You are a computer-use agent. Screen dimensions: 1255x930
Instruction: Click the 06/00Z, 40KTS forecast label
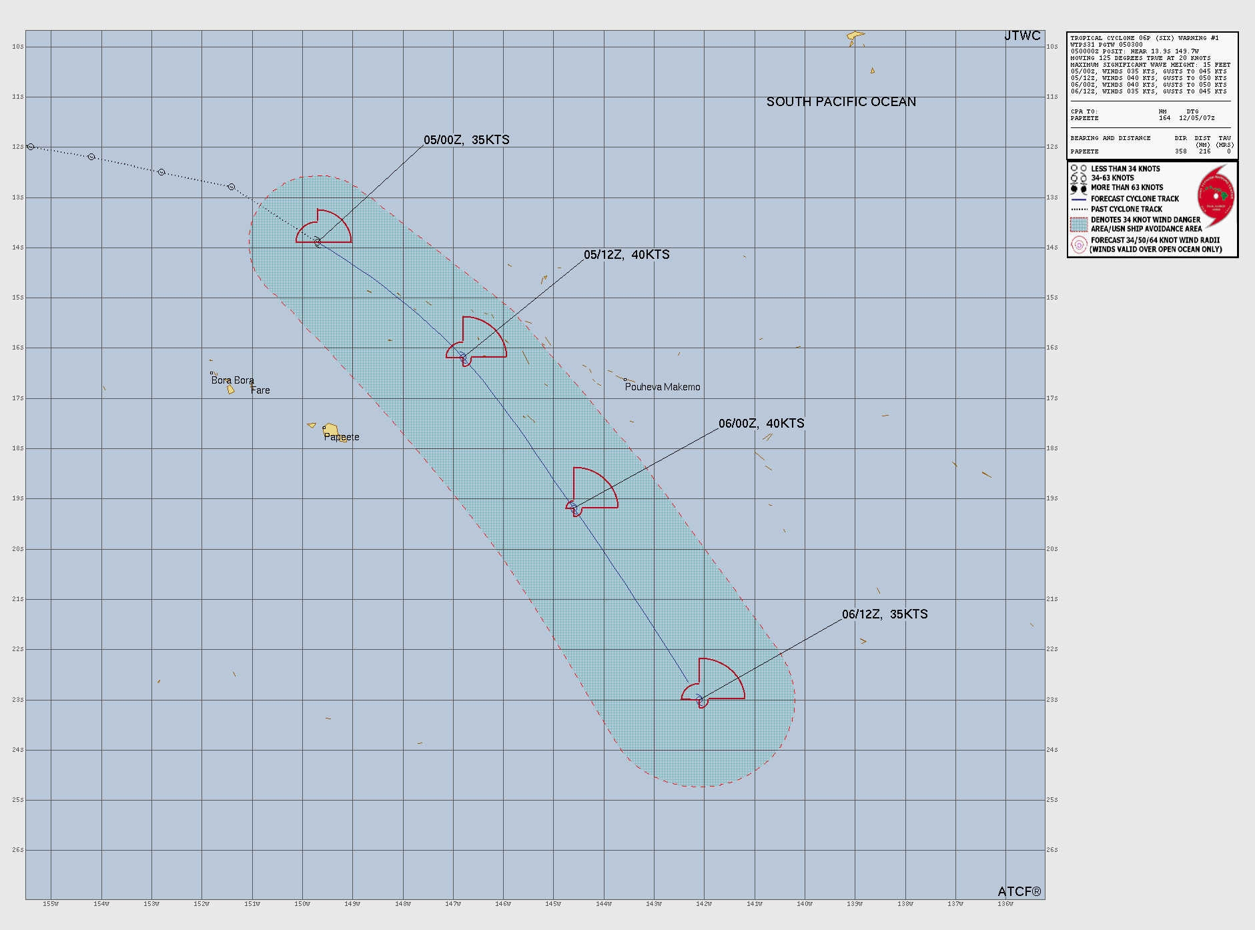click(761, 424)
